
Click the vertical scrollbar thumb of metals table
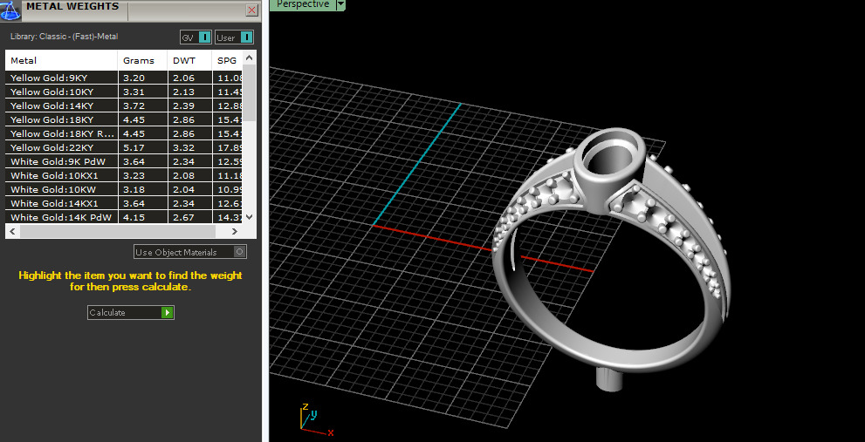(x=250, y=92)
